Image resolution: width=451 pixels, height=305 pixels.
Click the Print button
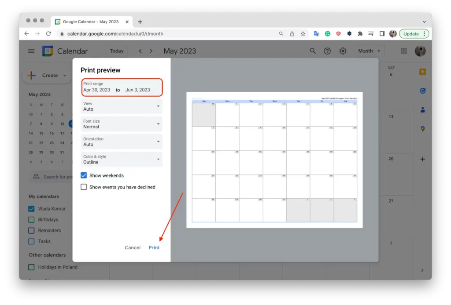154,247
